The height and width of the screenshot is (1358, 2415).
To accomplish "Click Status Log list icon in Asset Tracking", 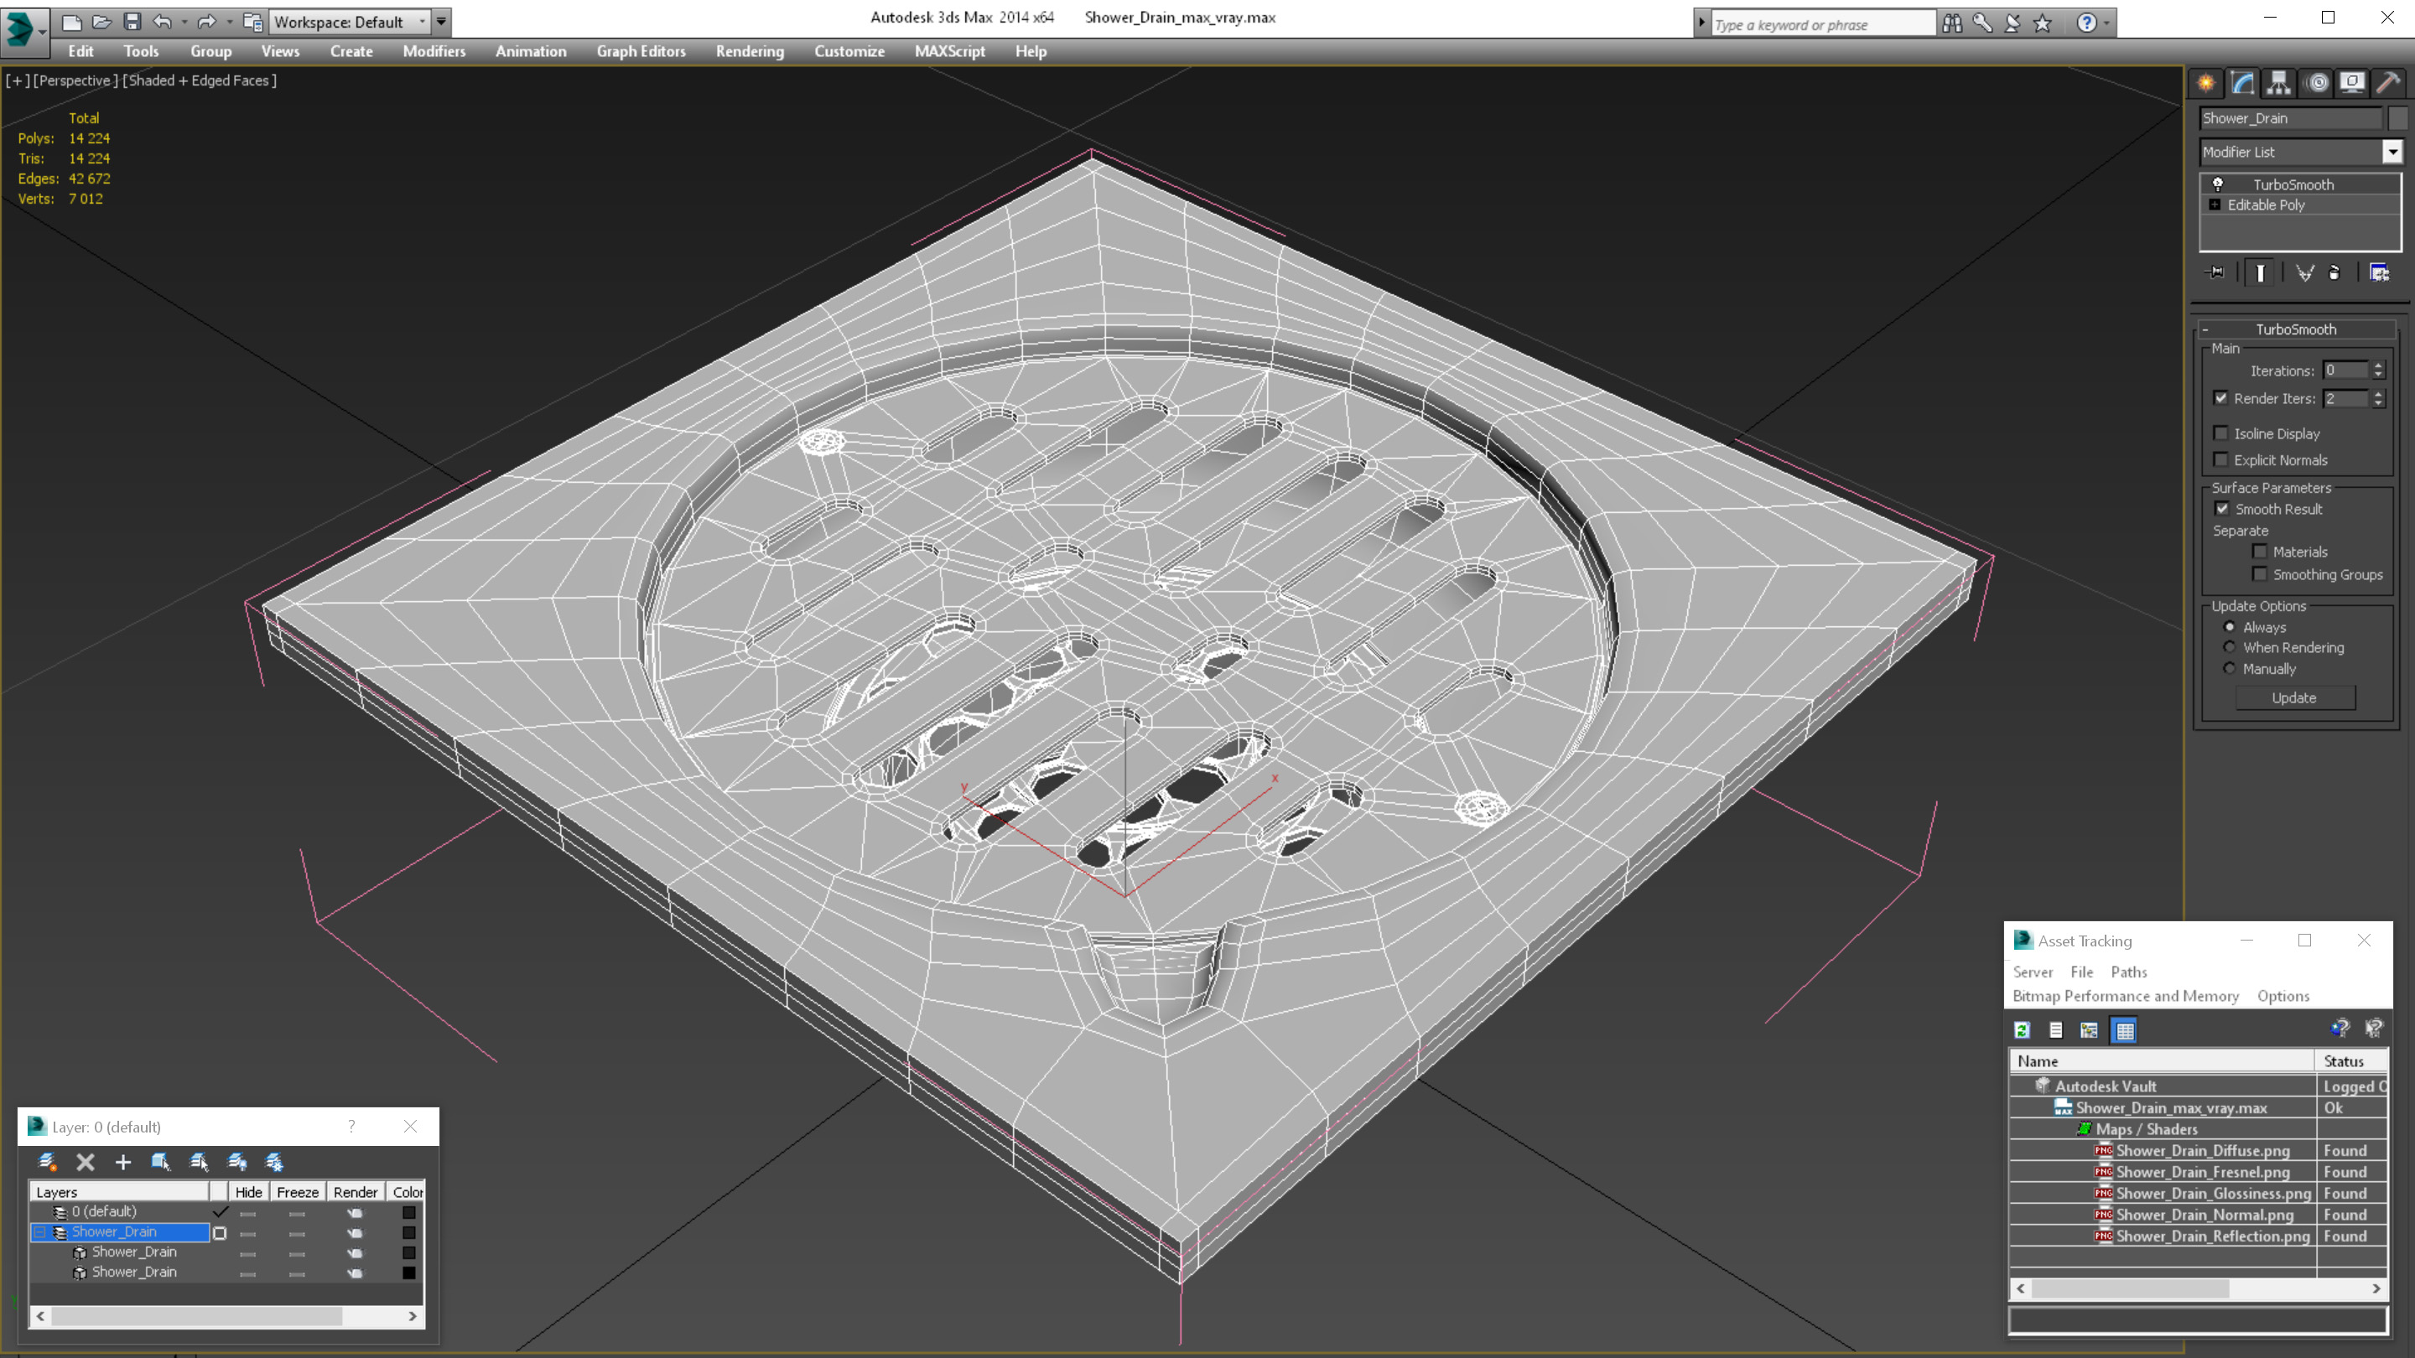I will tap(2056, 1030).
